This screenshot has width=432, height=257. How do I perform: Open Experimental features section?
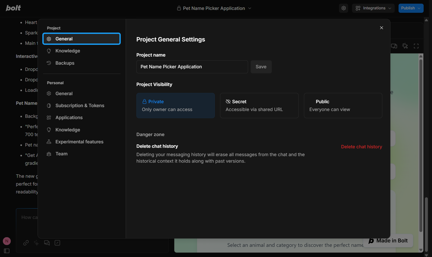tap(82, 142)
